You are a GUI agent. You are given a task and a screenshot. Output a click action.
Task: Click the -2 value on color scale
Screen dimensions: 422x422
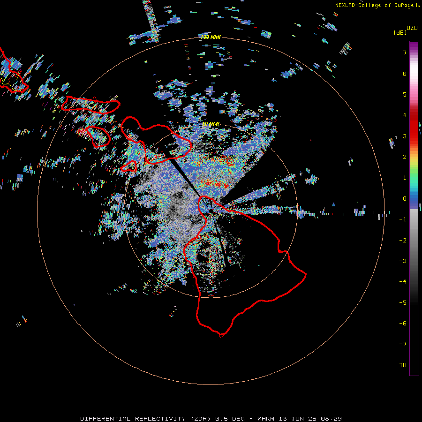tap(403, 241)
